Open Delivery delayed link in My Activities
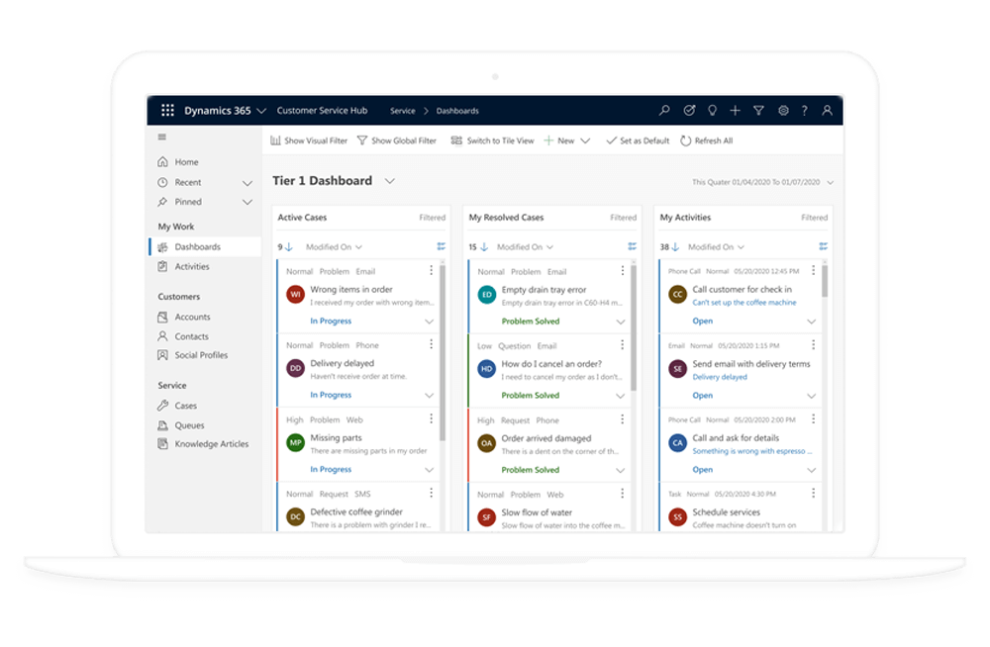This screenshot has width=990, height=647. pos(720,377)
